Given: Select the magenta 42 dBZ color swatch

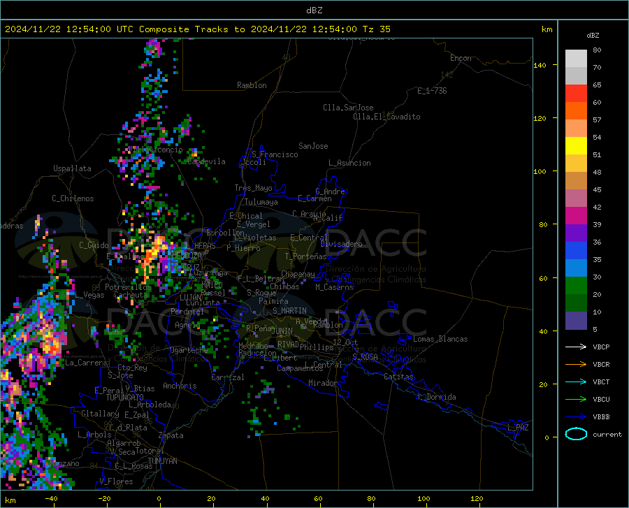Looking at the screenshot, I should 576,216.
